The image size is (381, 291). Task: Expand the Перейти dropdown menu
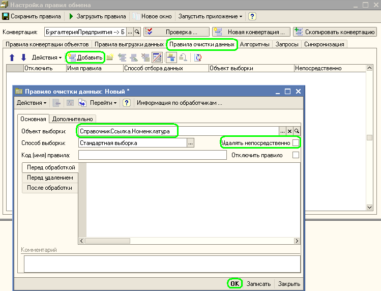point(103,103)
